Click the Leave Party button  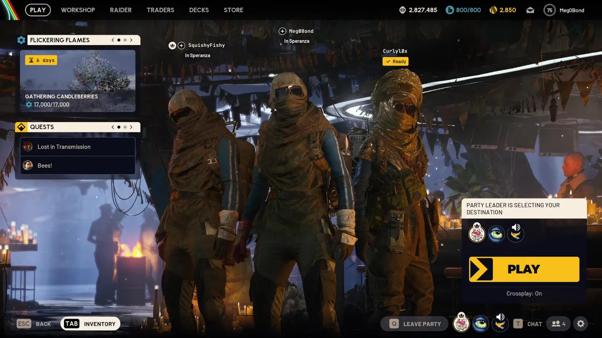(x=414, y=324)
